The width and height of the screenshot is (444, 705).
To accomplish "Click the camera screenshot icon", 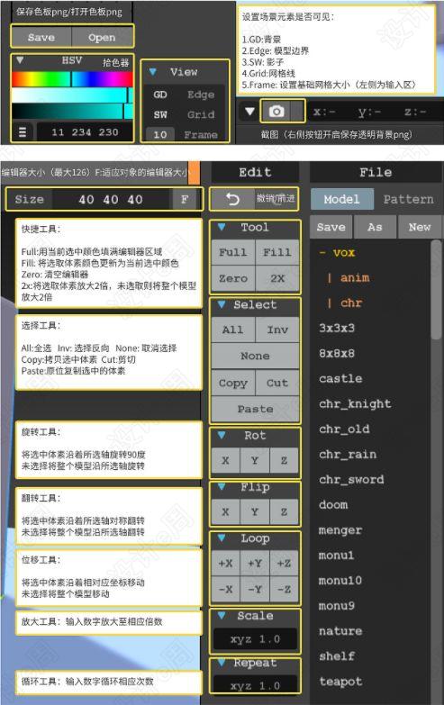I will [x=276, y=111].
